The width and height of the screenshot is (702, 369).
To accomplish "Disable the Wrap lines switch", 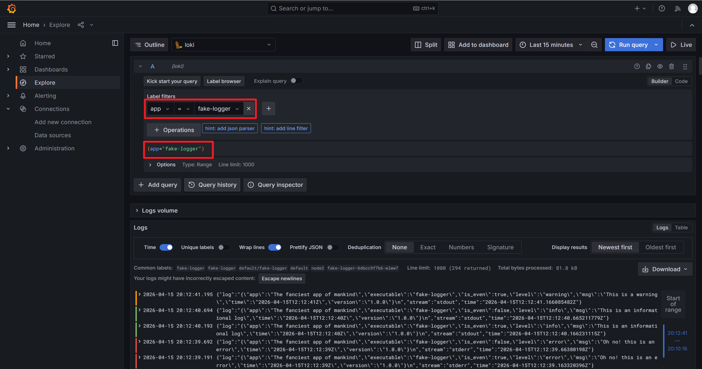I will [274, 247].
